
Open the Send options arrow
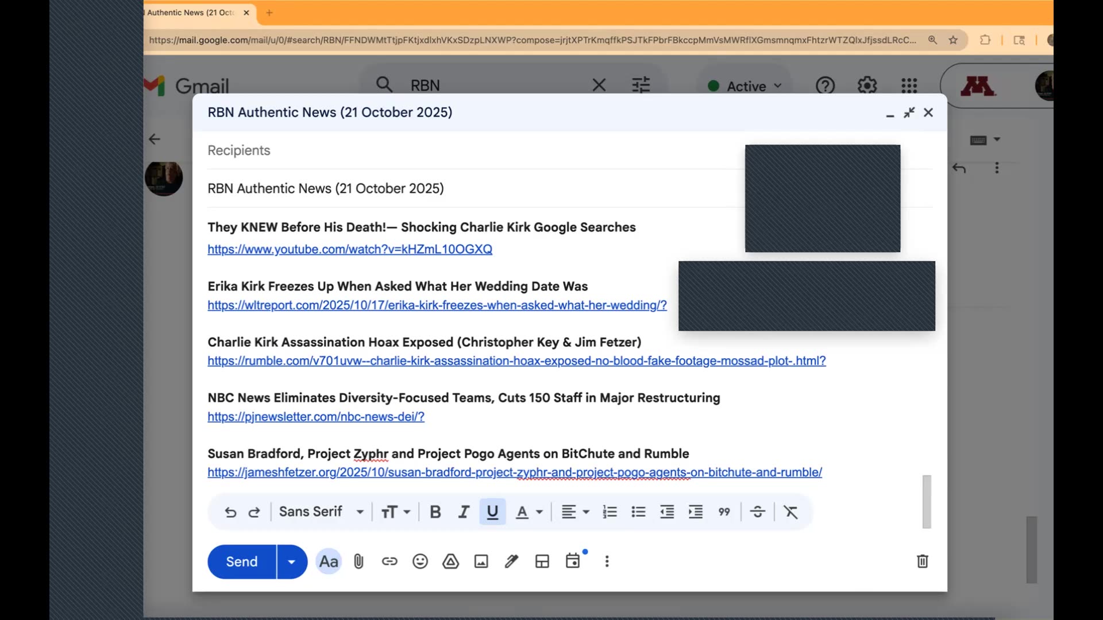tap(291, 561)
